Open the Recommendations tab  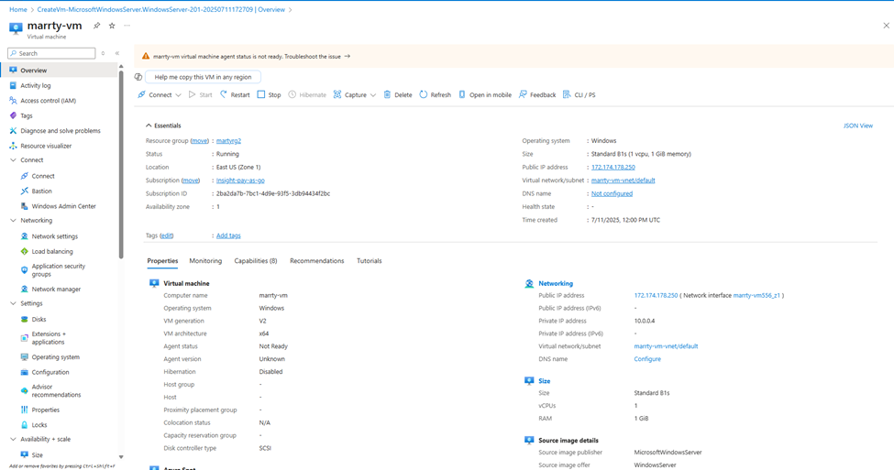[316, 261]
